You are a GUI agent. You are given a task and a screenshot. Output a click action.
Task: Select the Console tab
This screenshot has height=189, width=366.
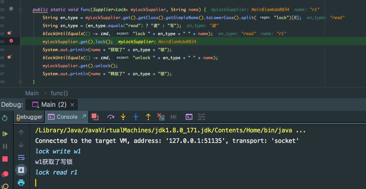pos(67,117)
